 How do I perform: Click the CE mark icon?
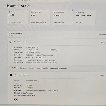(16, 100)
